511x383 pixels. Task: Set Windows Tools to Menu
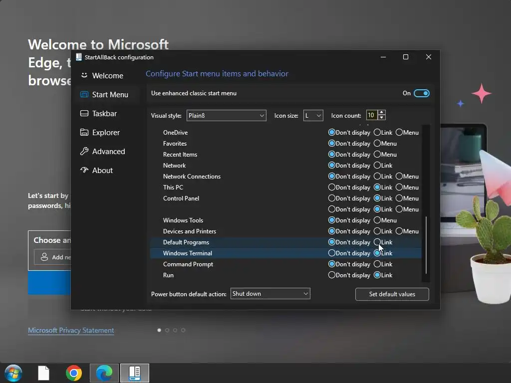click(377, 220)
